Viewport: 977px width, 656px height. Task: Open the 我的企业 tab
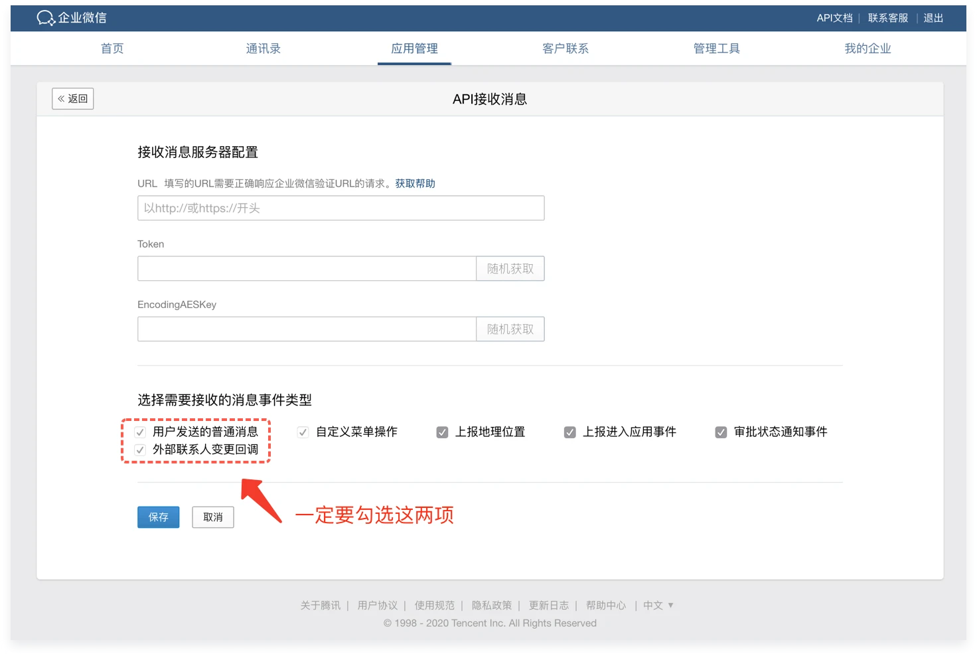click(867, 48)
